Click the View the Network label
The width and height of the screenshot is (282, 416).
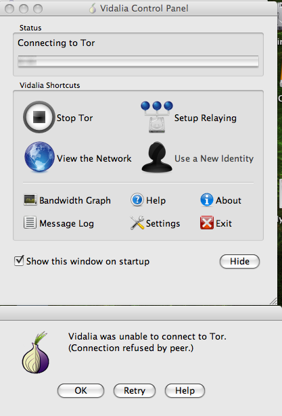[94, 158]
